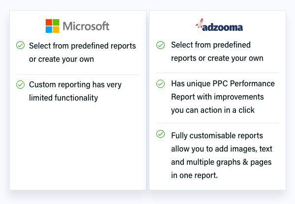Click the divider above Fully customisable reports
Image resolution: width=295 pixels, height=204 pixels.
pyautogui.click(x=218, y=123)
